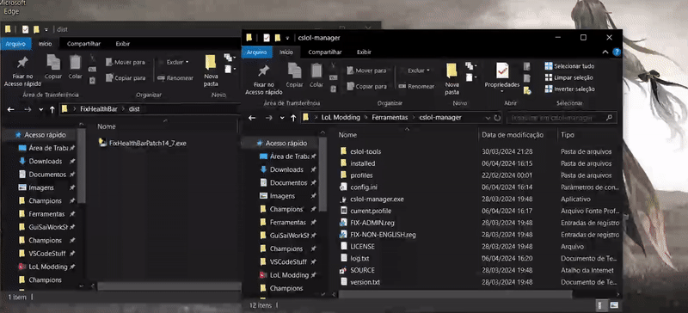This screenshot has width=688, height=313.
Task: Select the version.txt file
Action: tap(359, 282)
